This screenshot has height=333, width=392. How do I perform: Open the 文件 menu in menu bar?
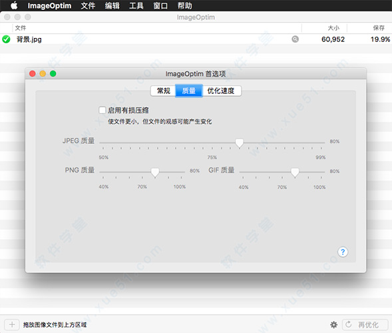(x=88, y=5)
